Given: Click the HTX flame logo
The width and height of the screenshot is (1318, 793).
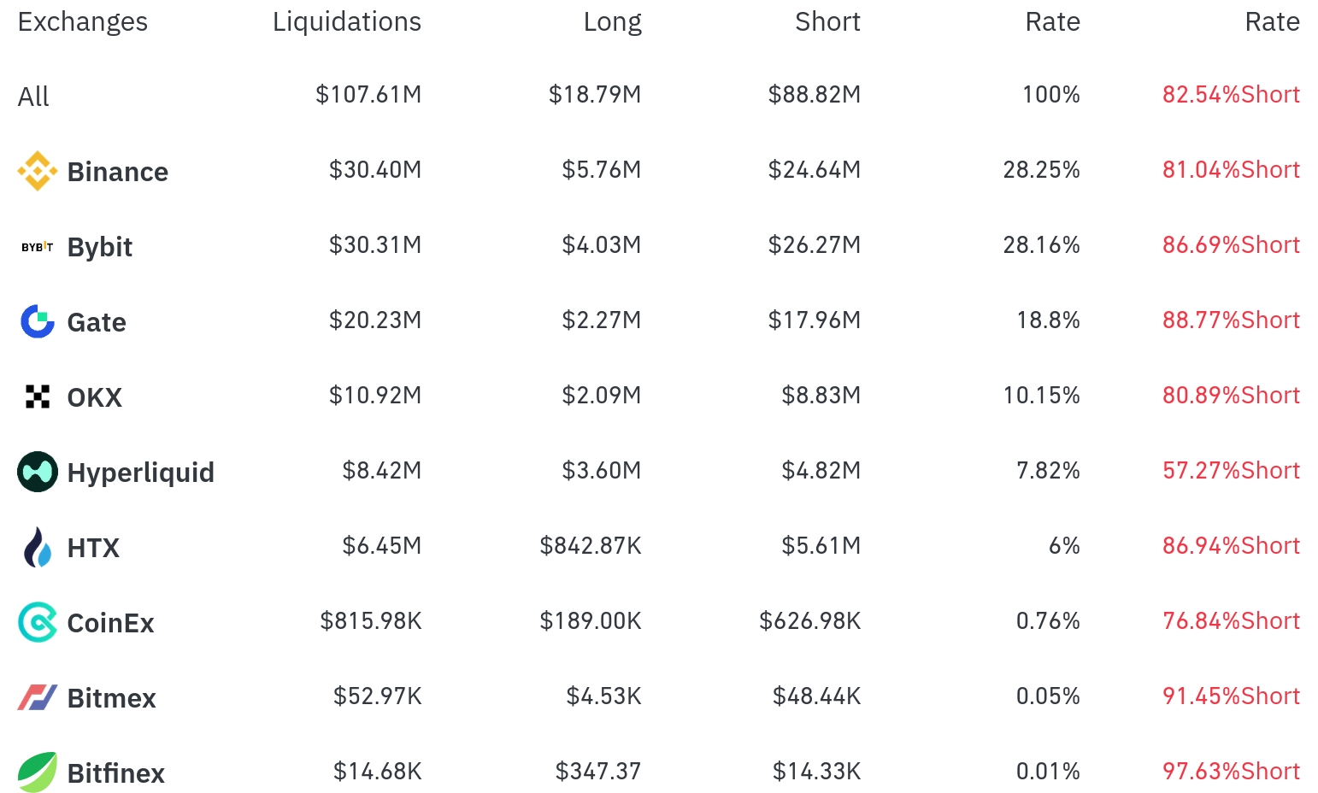Looking at the screenshot, I should coord(37,547).
